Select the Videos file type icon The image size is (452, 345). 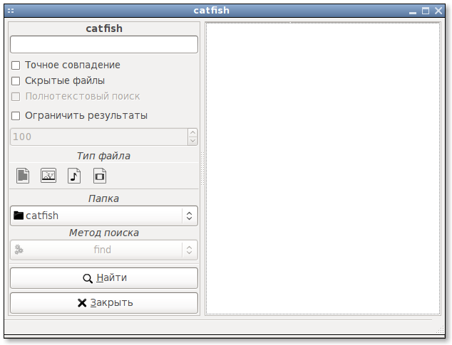(100, 176)
